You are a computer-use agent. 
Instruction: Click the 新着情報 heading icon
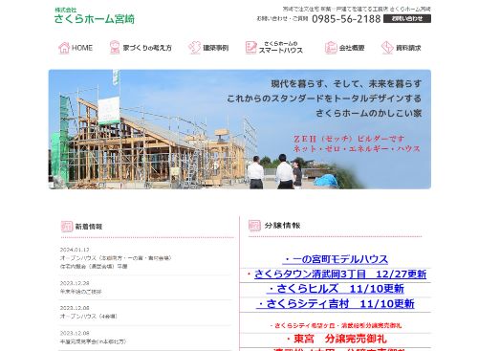[x=67, y=227]
